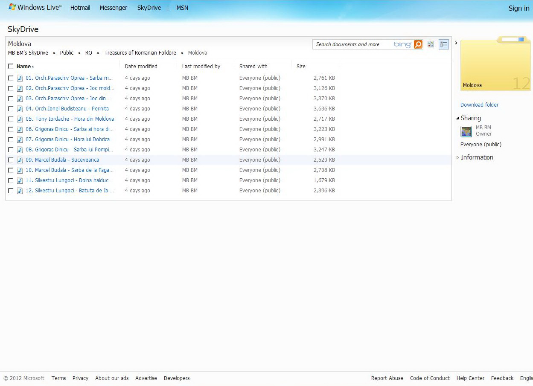533x386 pixels.
Task: Check the box for 09. Suceveanca
Action: [11, 160]
